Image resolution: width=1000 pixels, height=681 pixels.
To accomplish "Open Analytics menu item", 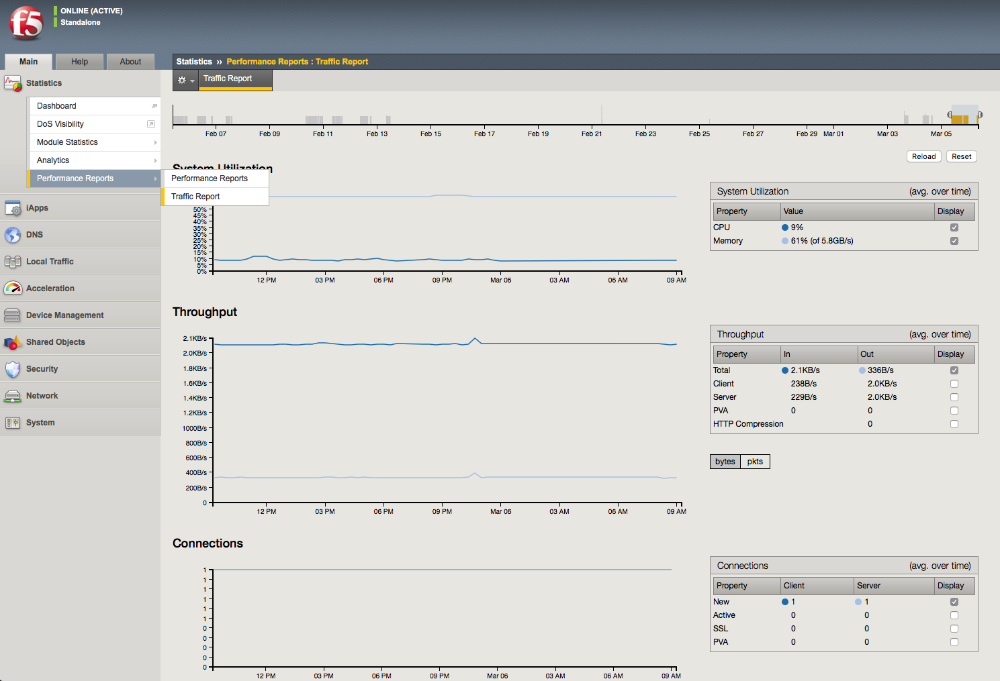I will (x=94, y=160).
